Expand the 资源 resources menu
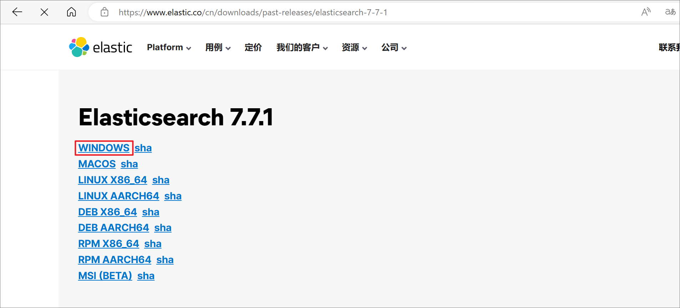 click(354, 47)
